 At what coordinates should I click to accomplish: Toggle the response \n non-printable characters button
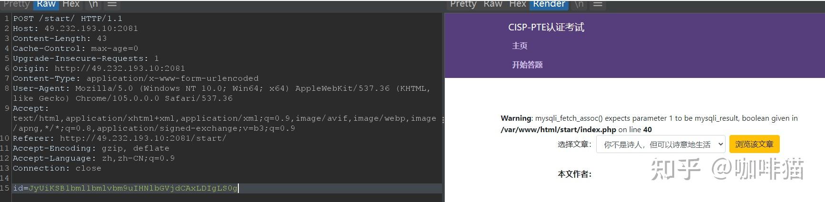[x=579, y=4]
